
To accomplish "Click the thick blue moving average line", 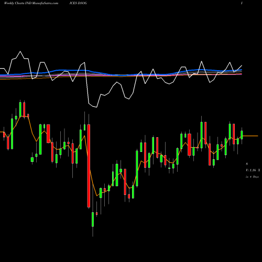I will (x=121, y=73).
